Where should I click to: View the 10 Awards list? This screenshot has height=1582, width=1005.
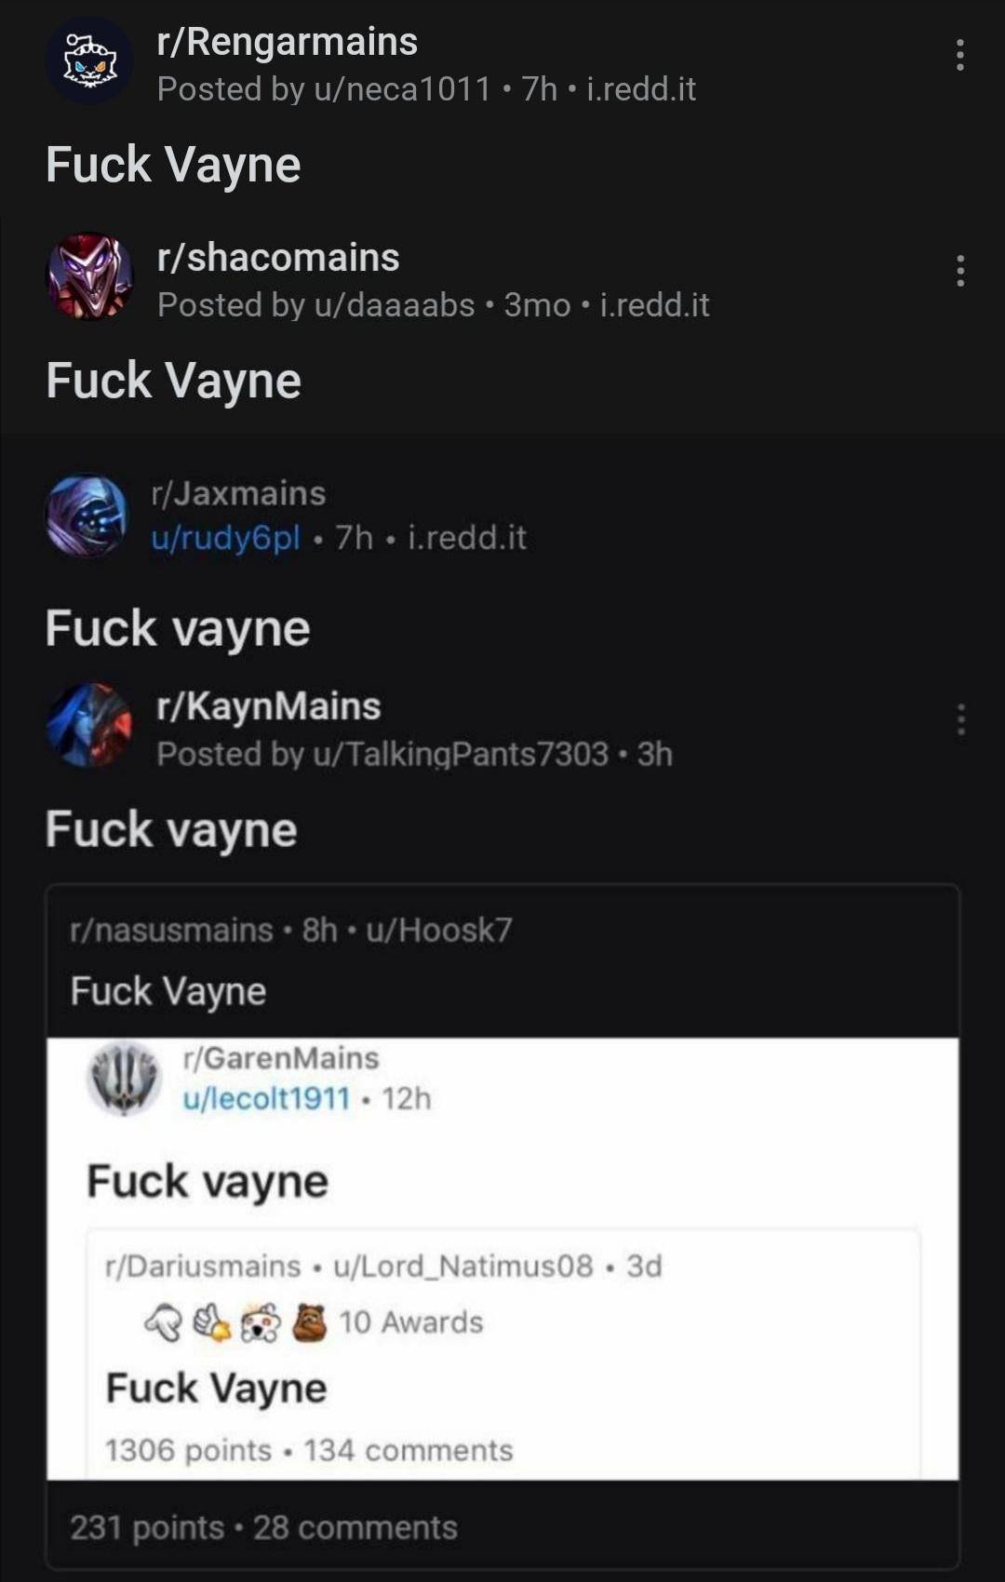[x=410, y=1322]
